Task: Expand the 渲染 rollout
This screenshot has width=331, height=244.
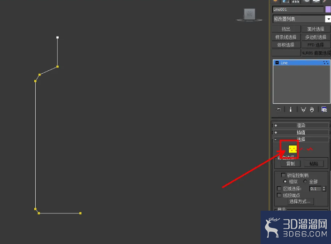Action: tap(301, 125)
